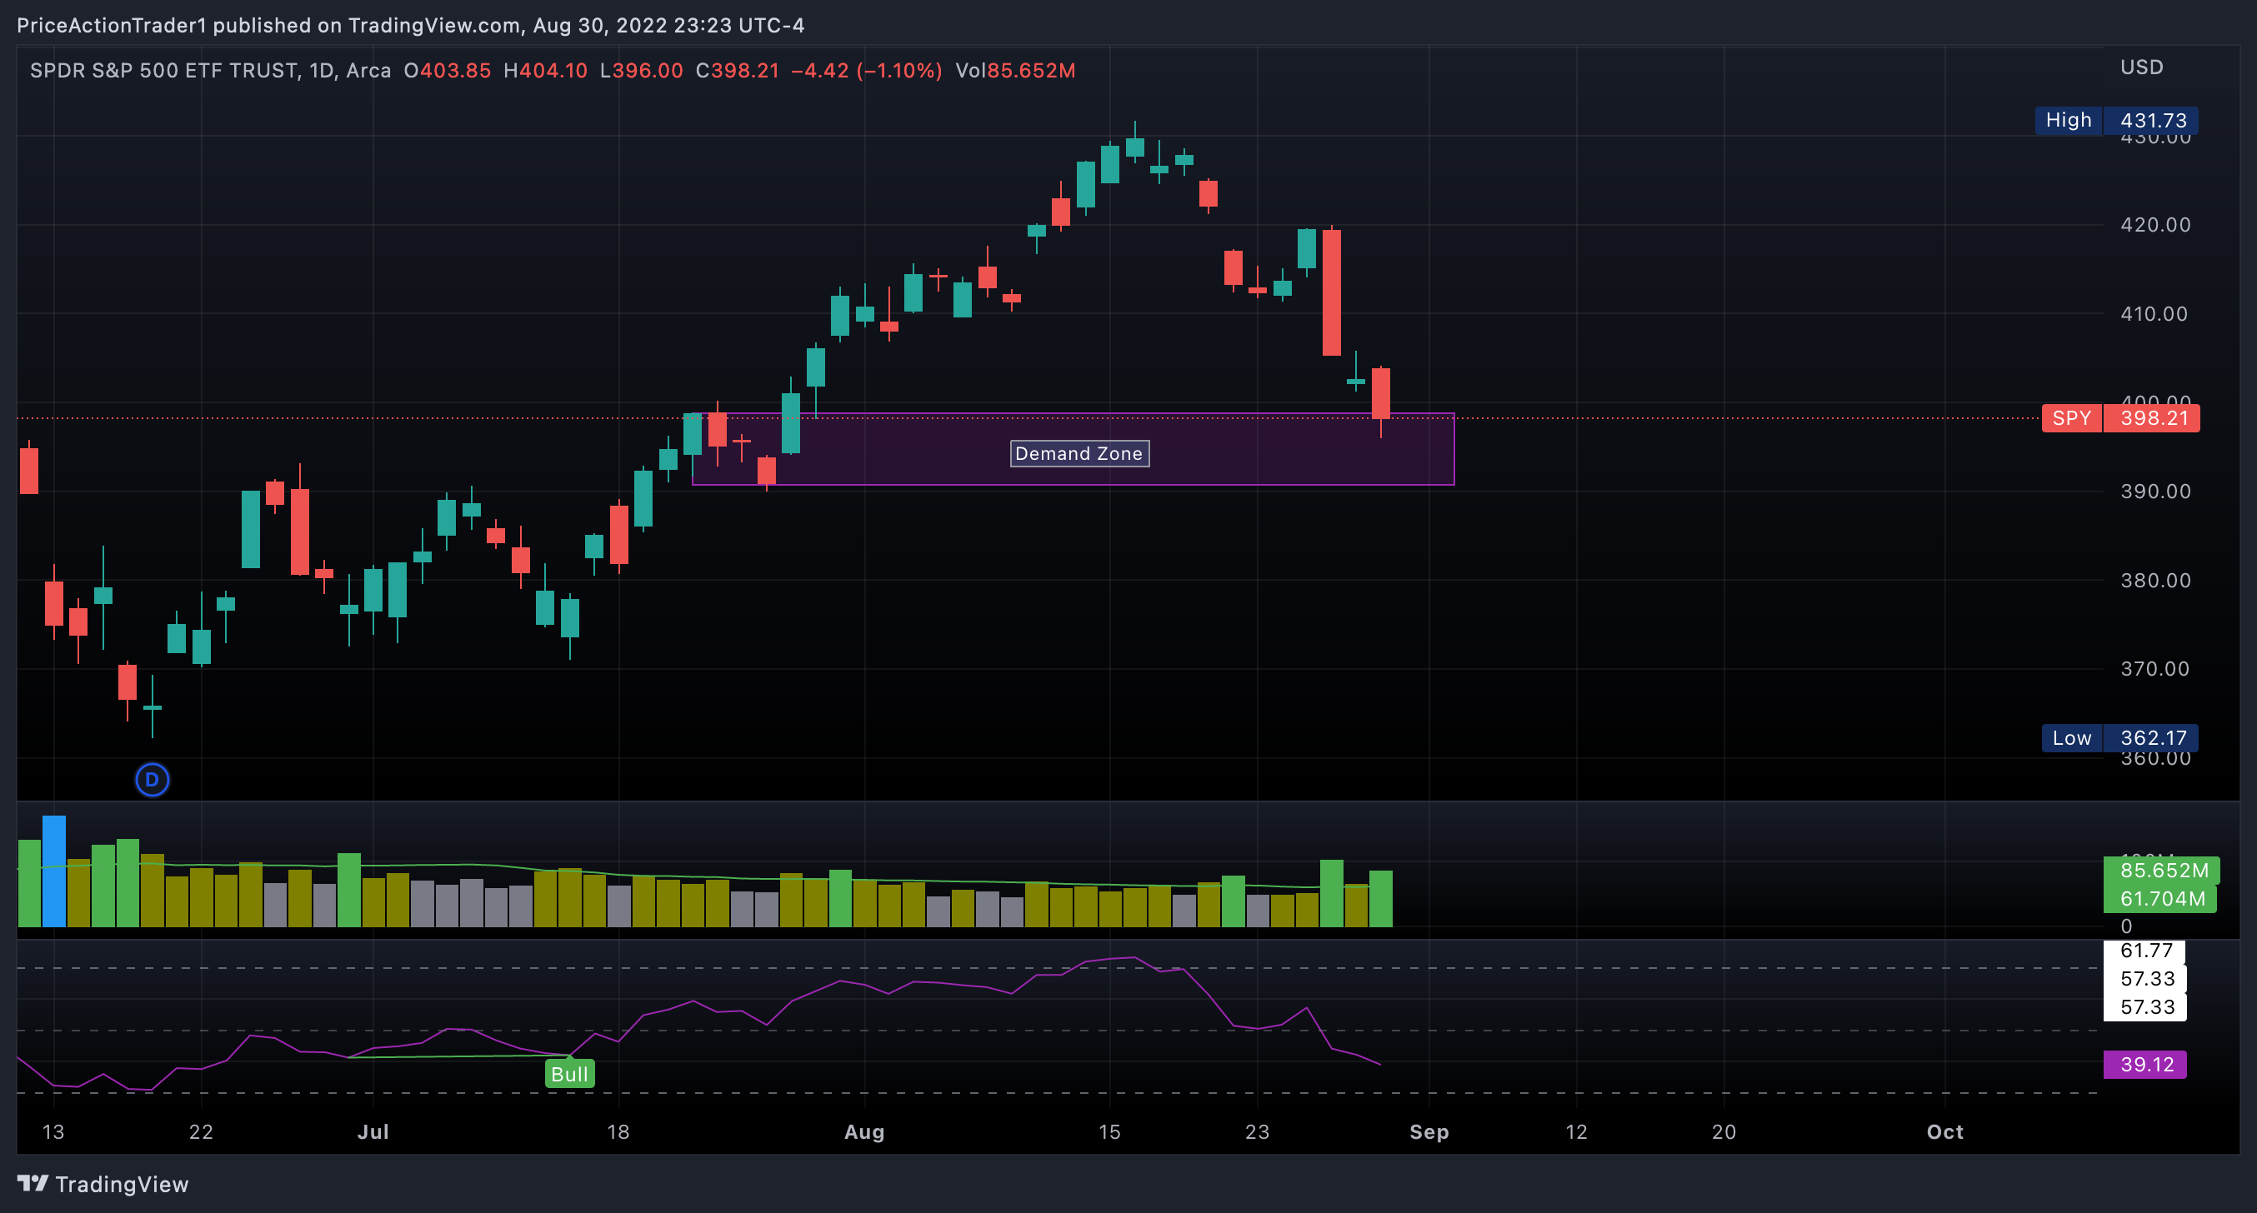The width and height of the screenshot is (2257, 1213).
Task: Click the USD currency label
Action: pyautogui.click(x=2141, y=67)
